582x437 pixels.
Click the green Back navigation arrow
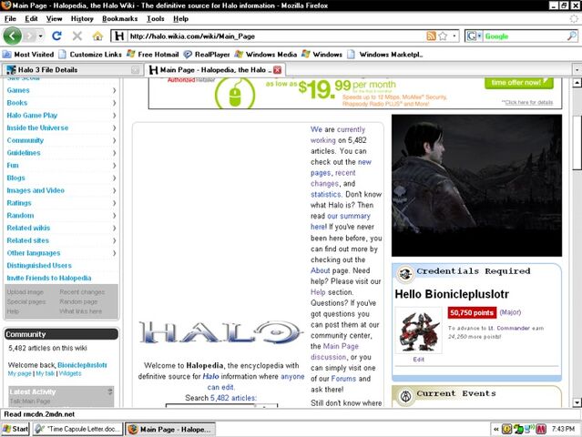[12, 36]
